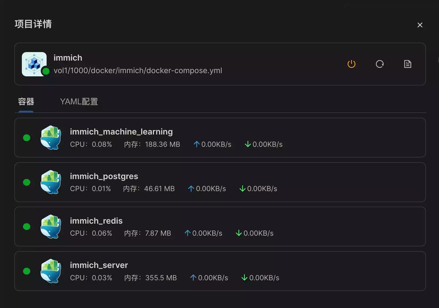Click the whale icon for immich_machine_learning

pyautogui.click(x=51, y=138)
